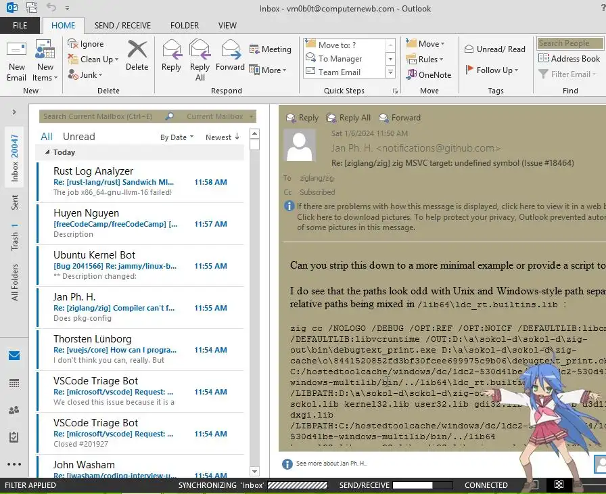
Task: Select the Team Email quick step
Action: [345, 72]
